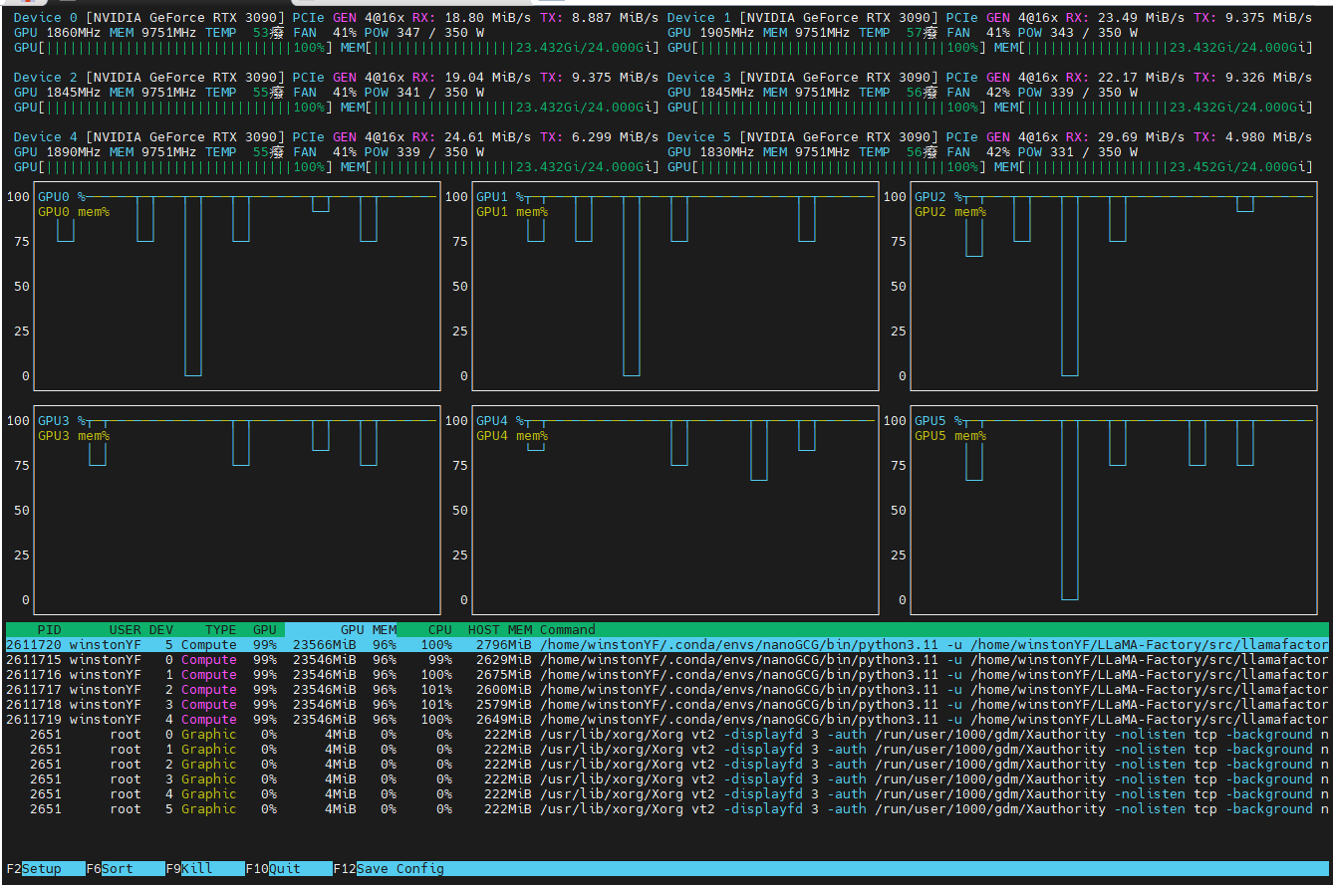Select process row with PID 2611718

click(x=666, y=704)
